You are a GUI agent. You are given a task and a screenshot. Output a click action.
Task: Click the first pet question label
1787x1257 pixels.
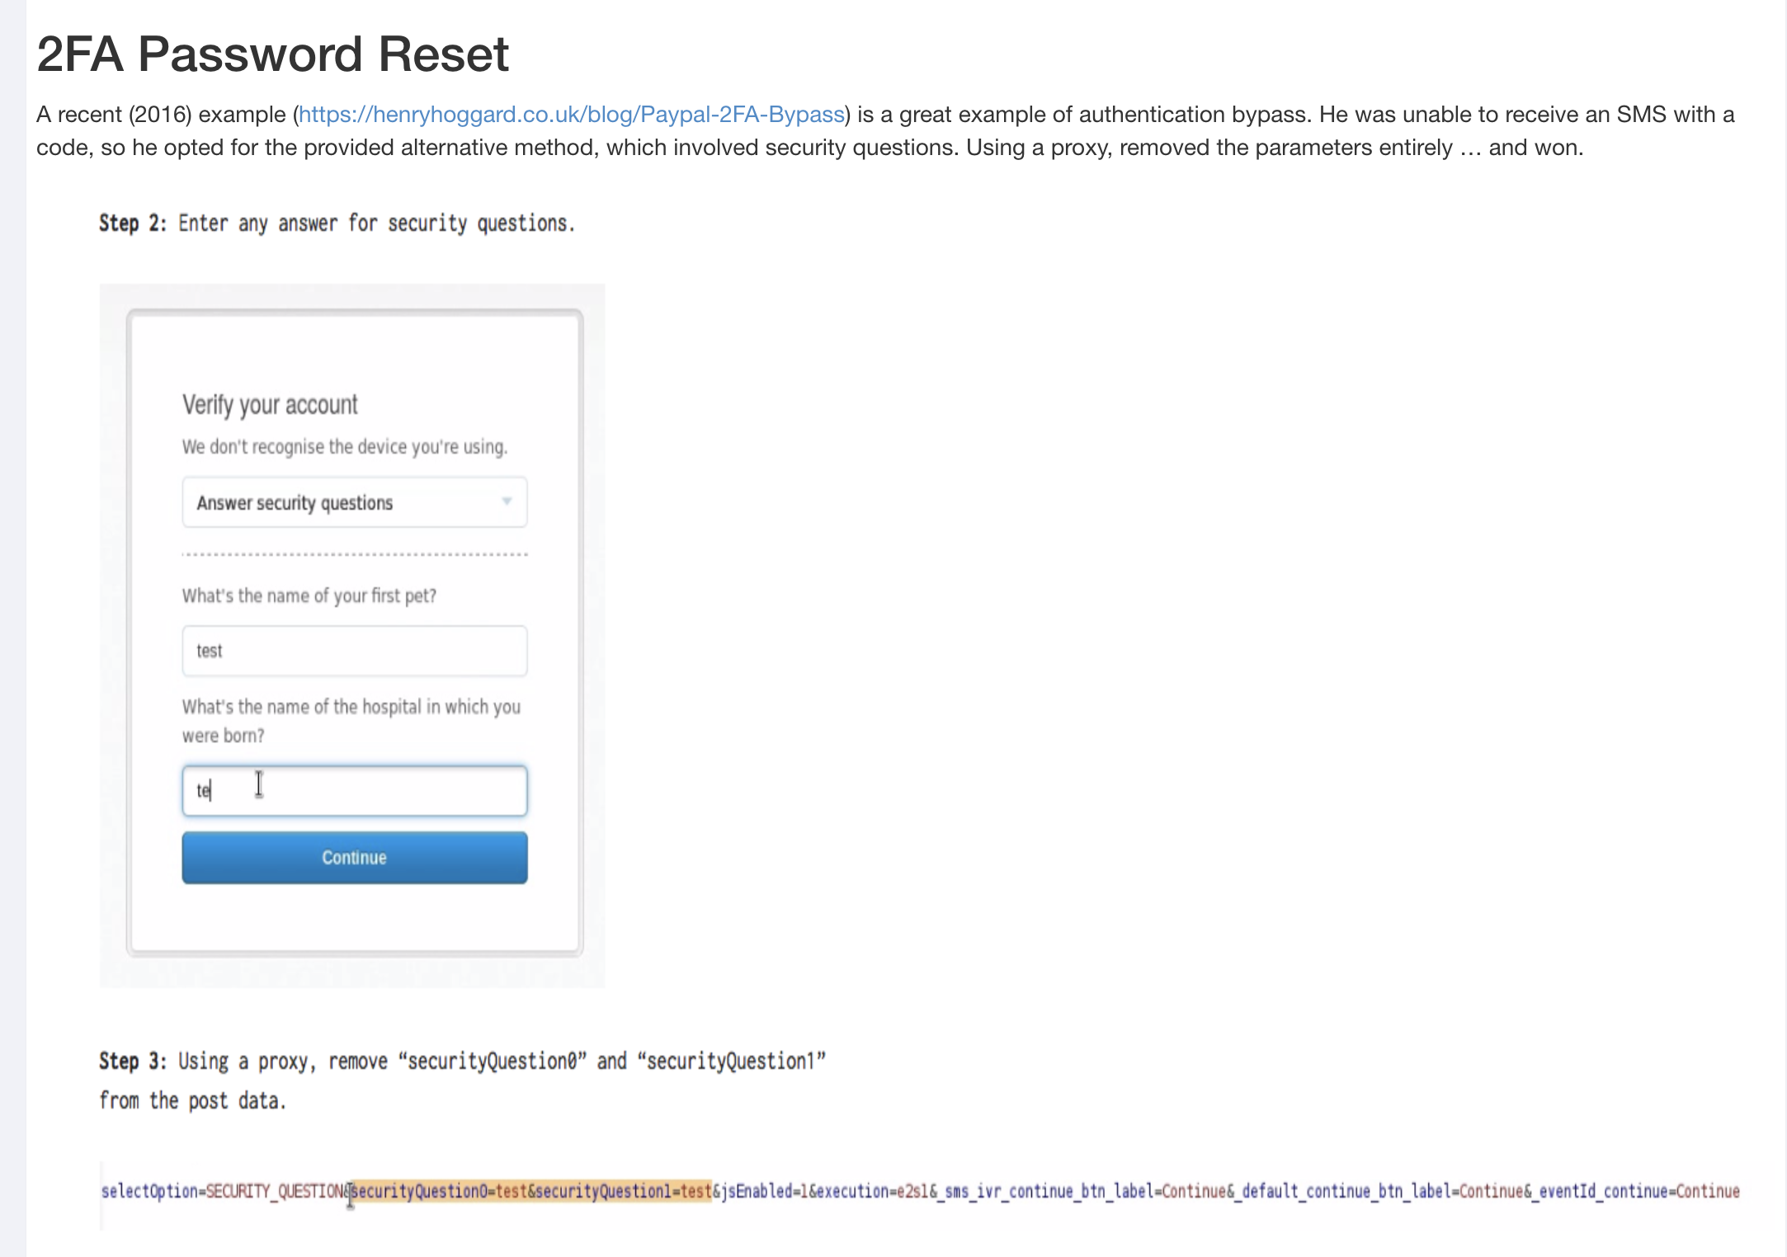click(309, 596)
